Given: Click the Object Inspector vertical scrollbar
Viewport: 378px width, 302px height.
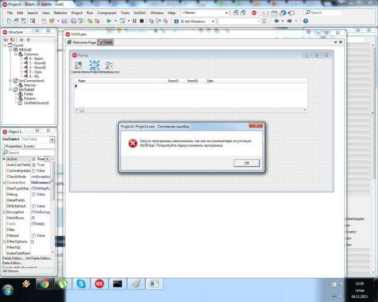Looking at the screenshot, I should click(53, 180).
